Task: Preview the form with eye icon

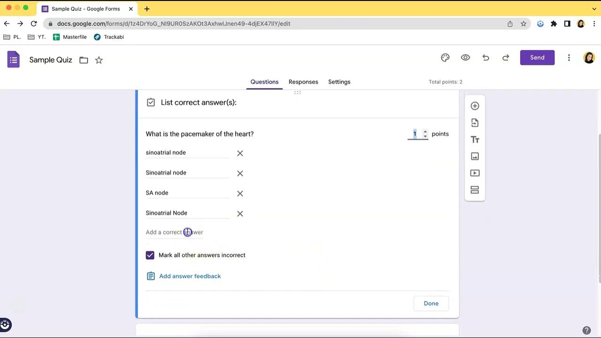Action: tap(465, 58)
